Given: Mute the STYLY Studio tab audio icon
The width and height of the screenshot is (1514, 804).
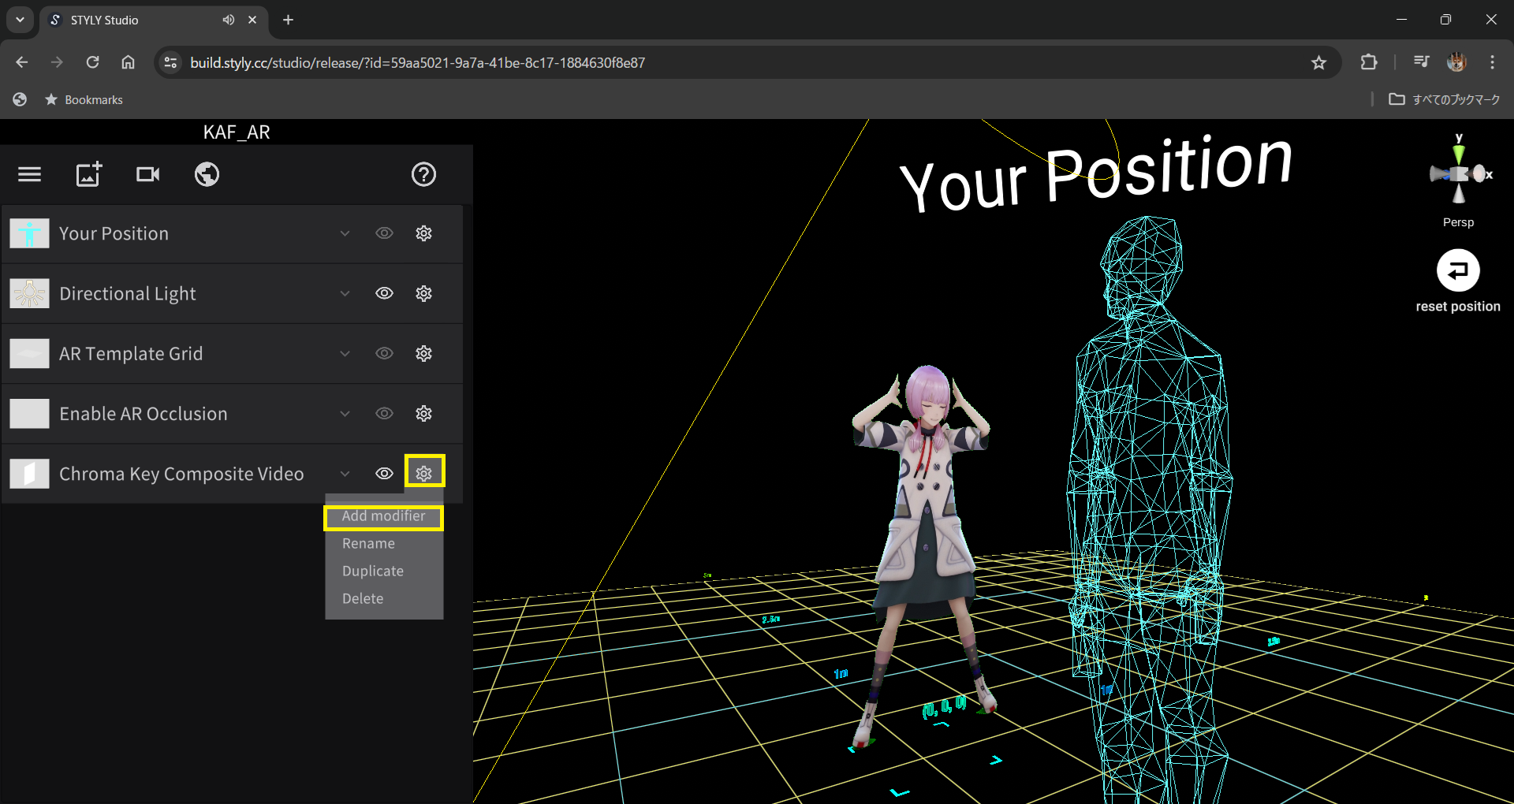Looking at the screenshot, I should [x=228, y=20].
